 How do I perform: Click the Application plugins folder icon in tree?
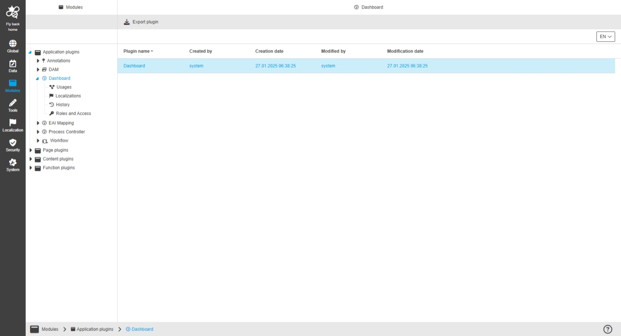pyautogui.click(x=38, y=52)
